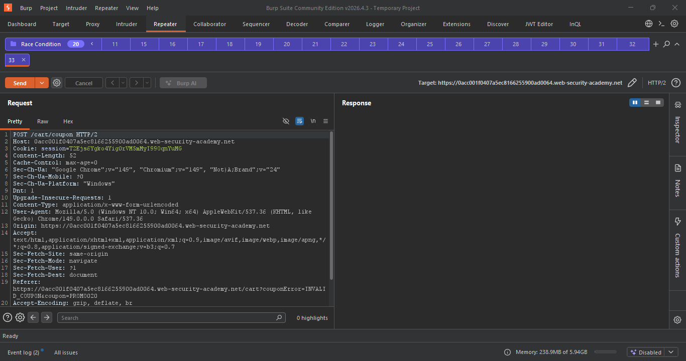The height and width of the screenshot is (361, 686).
Task: Open All issues in the status bar
Action: point(66,352)
